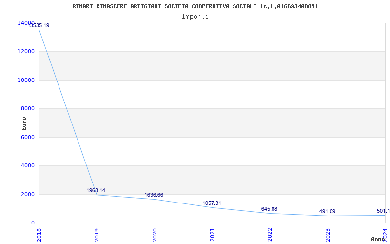Click the 2023 x-axis label
This screenshot has height=244, width=390.
point(328,235)
